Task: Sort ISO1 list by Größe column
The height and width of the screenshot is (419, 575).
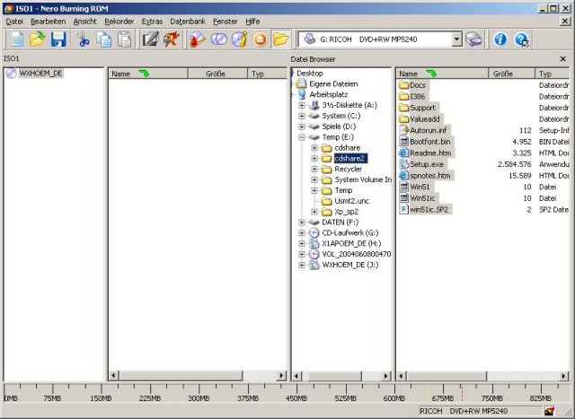Action: click(217, 74)
